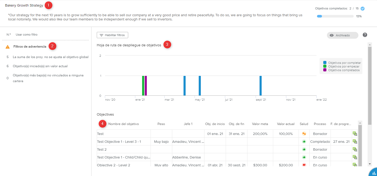377x176 pixels.
Task: Click the orange warning triangle icon
Action: point(8,47)
